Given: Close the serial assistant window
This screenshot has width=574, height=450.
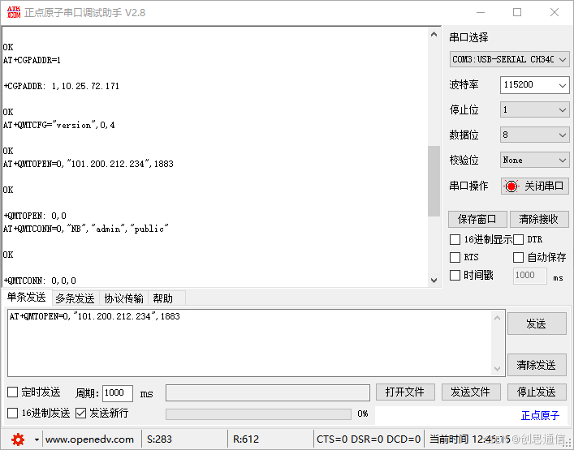Looking at the screenshot, I should point(555,12).
